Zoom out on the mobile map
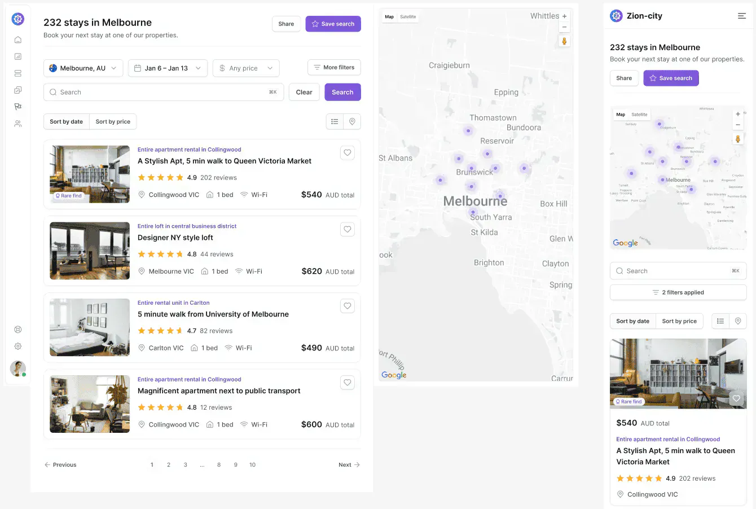Screen dimensions: 756x509 click(738, 125)
